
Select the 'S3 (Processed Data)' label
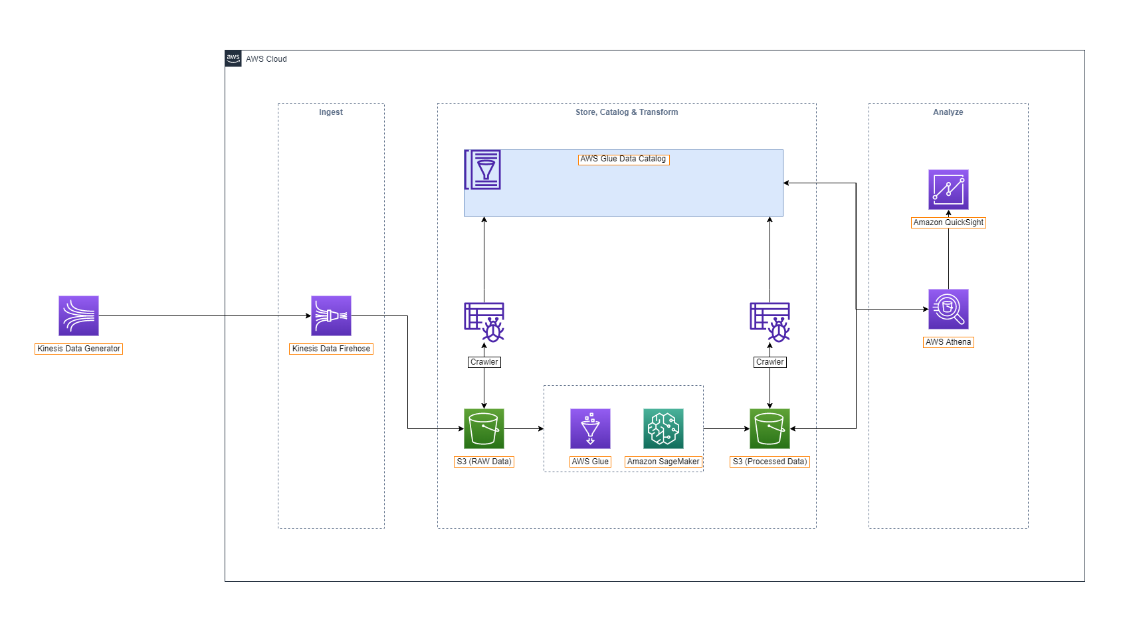[x=770, y=462]
